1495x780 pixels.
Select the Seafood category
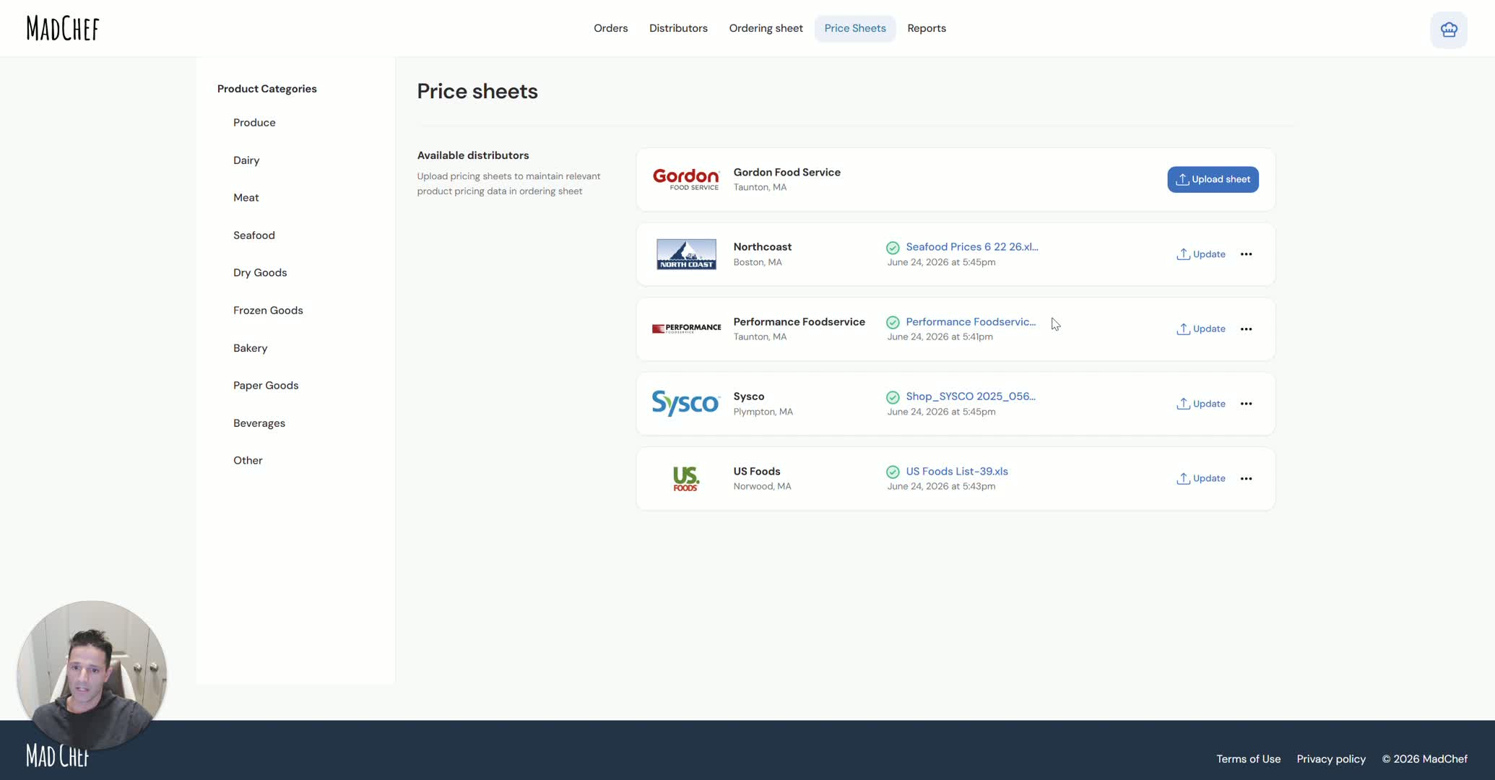click(254, 235)
